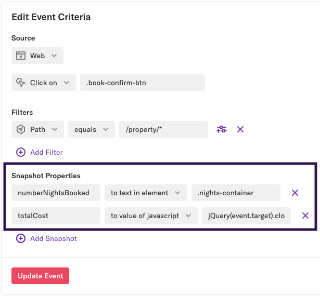Click the Add Snapshot link
The width and height of the screenshot is (320, 296).
[x=53, y=238]
